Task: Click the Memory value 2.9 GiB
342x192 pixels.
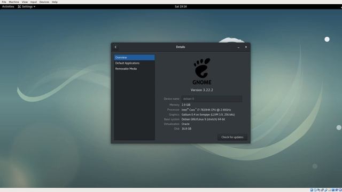Action: coord(186,105)
